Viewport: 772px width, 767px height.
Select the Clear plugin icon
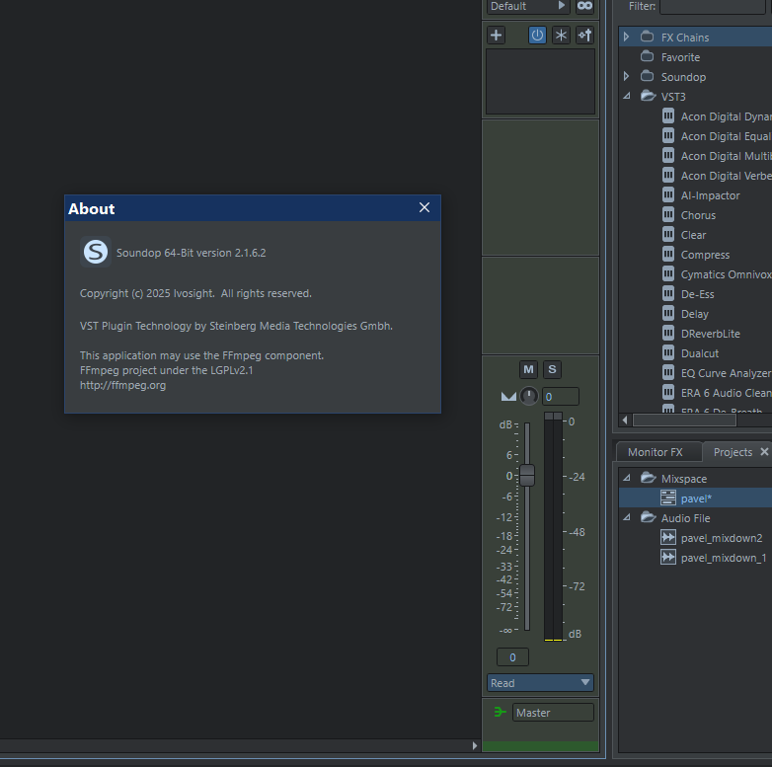click(x=668, y=234)
